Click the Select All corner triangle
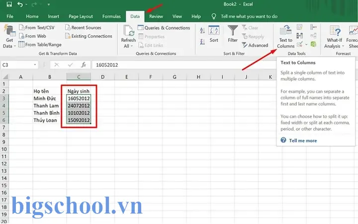Viewport: 358px width, 224px height. 5,77
